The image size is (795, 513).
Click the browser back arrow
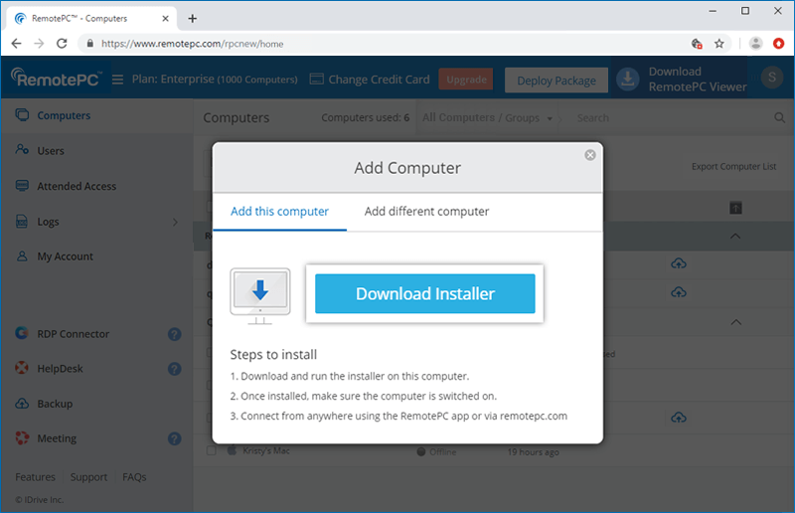[x=16, y=44]
